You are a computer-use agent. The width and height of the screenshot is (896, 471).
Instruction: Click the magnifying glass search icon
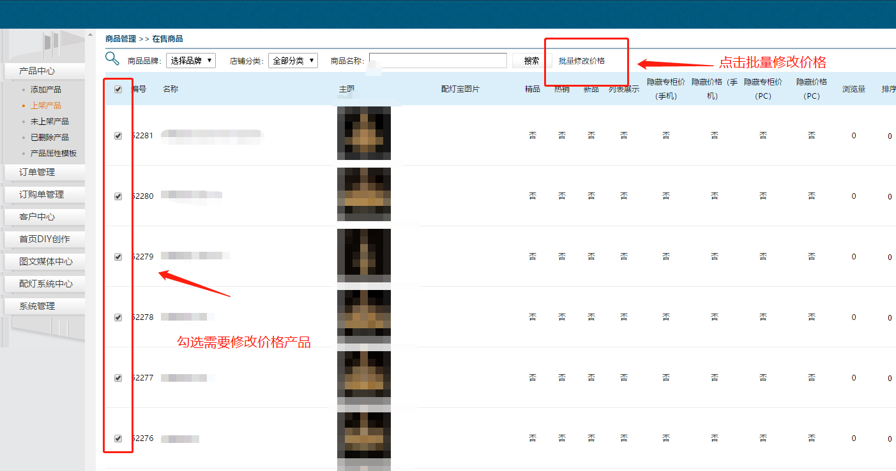[x=112, y=59]
